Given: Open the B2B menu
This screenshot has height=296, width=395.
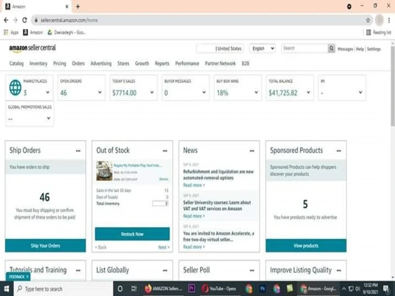Looking at the screenshot, I should pyautogui.click(x=245, y=64).
